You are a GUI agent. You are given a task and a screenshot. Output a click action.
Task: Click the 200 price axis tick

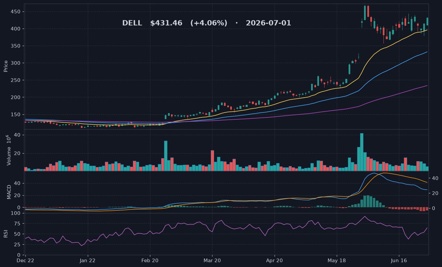point(16,97)
